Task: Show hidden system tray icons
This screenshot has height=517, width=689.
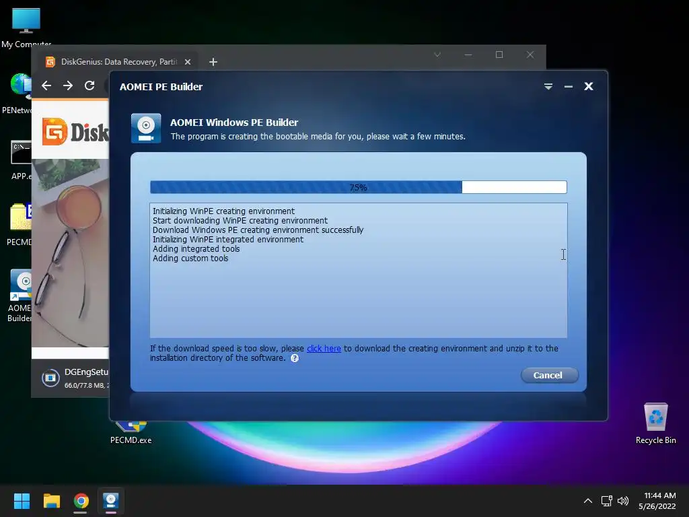Action: point(588,501)
